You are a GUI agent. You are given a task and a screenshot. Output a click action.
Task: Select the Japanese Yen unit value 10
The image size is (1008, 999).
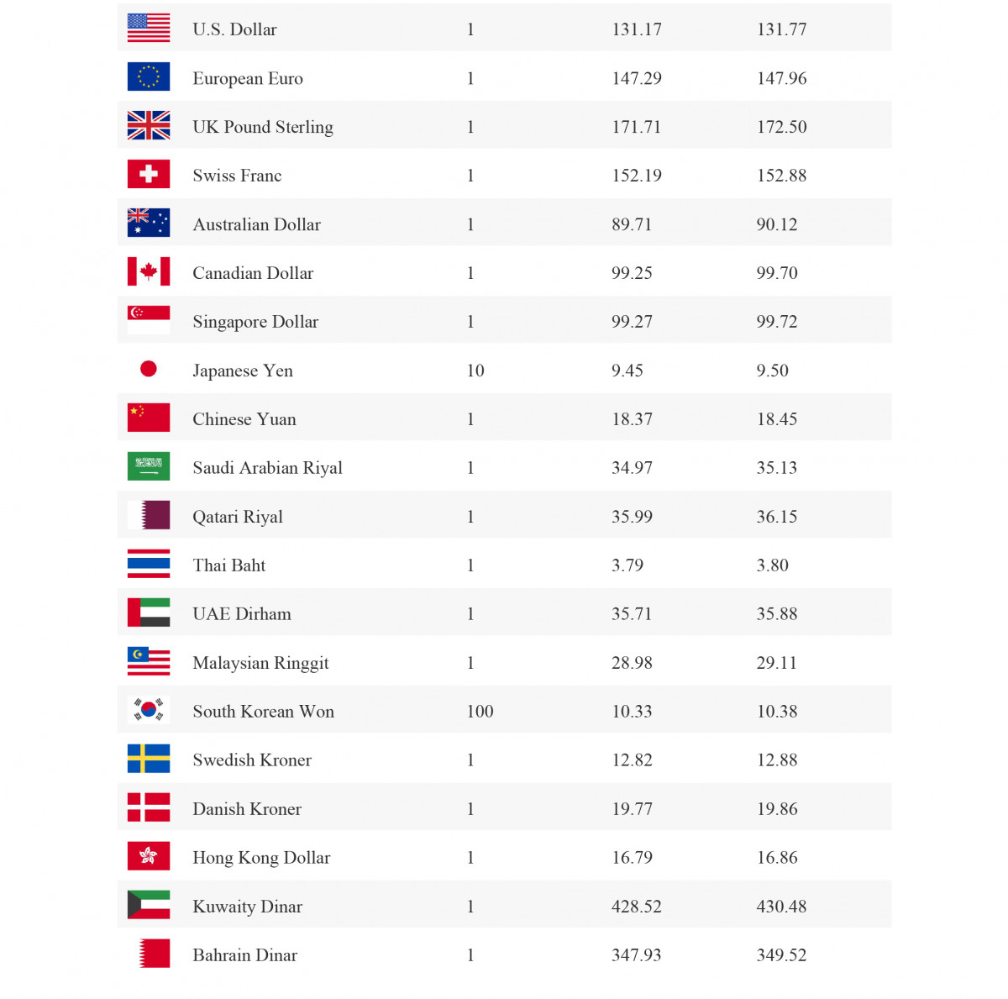pos(475,371)
